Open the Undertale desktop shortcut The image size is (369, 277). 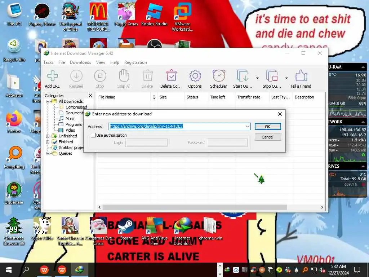(x=14, y=193)
